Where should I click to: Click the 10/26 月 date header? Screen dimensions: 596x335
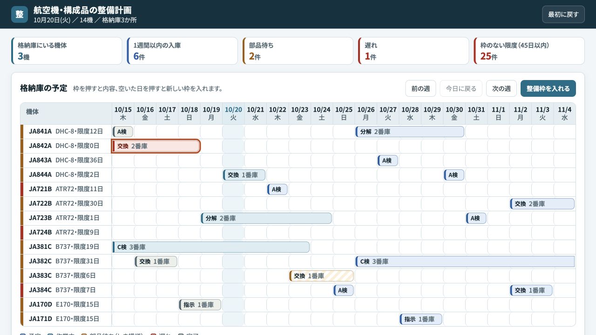click(366, 114)
